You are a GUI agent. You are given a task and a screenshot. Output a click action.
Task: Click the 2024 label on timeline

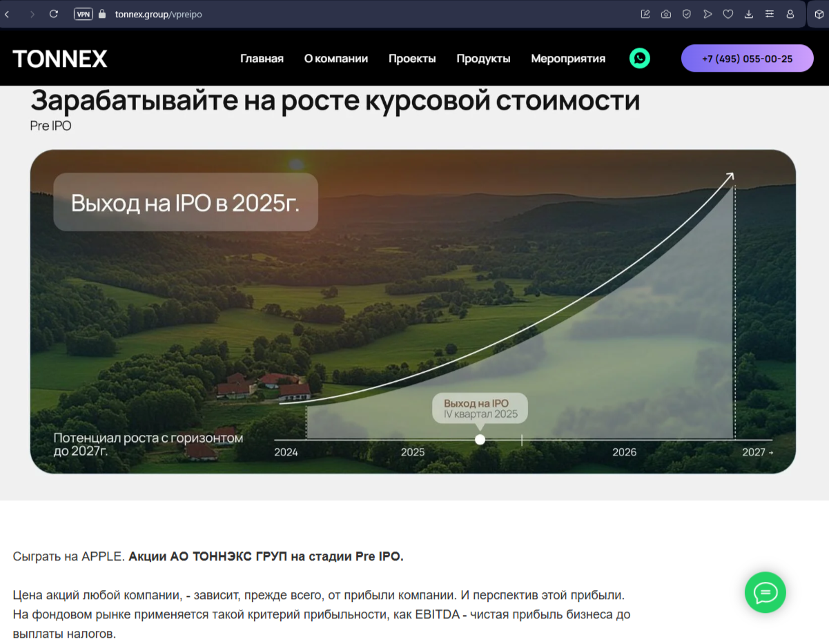pyautogui.click(x=286, y=452)
